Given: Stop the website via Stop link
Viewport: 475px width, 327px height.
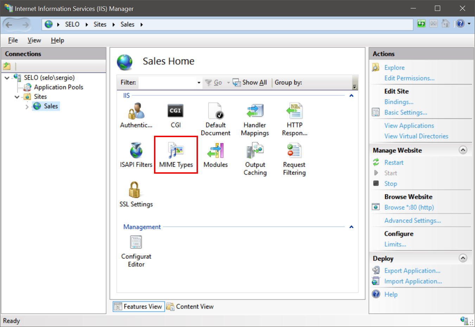Looking at the screenshot, I should 391,184.
